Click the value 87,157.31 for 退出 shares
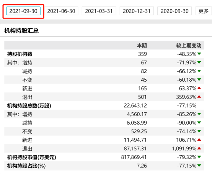 coord(135,149)
